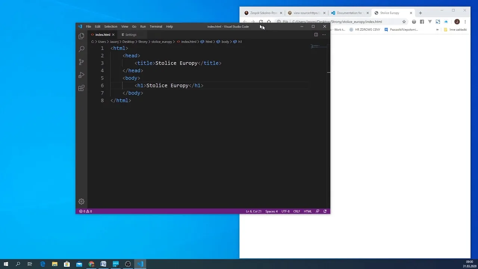Open the Terminal menu
This screenshot has width=478, height=269.
(x=156, y=27)
